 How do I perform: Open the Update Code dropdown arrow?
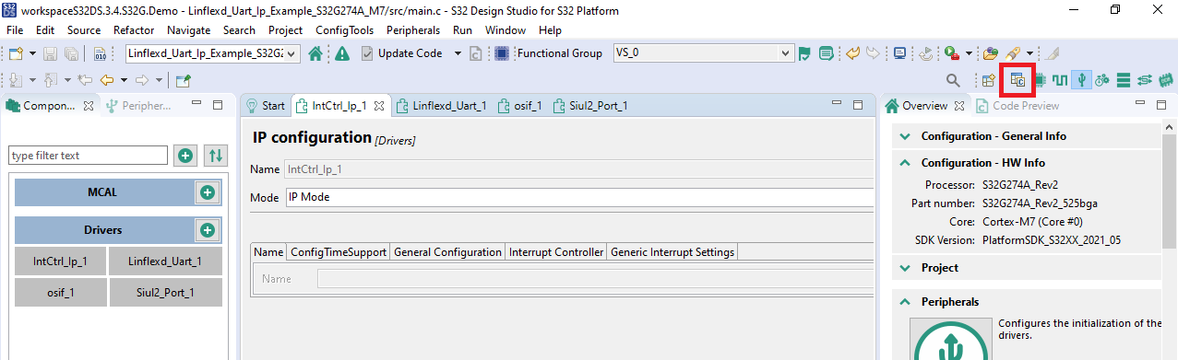coord(458,53)
